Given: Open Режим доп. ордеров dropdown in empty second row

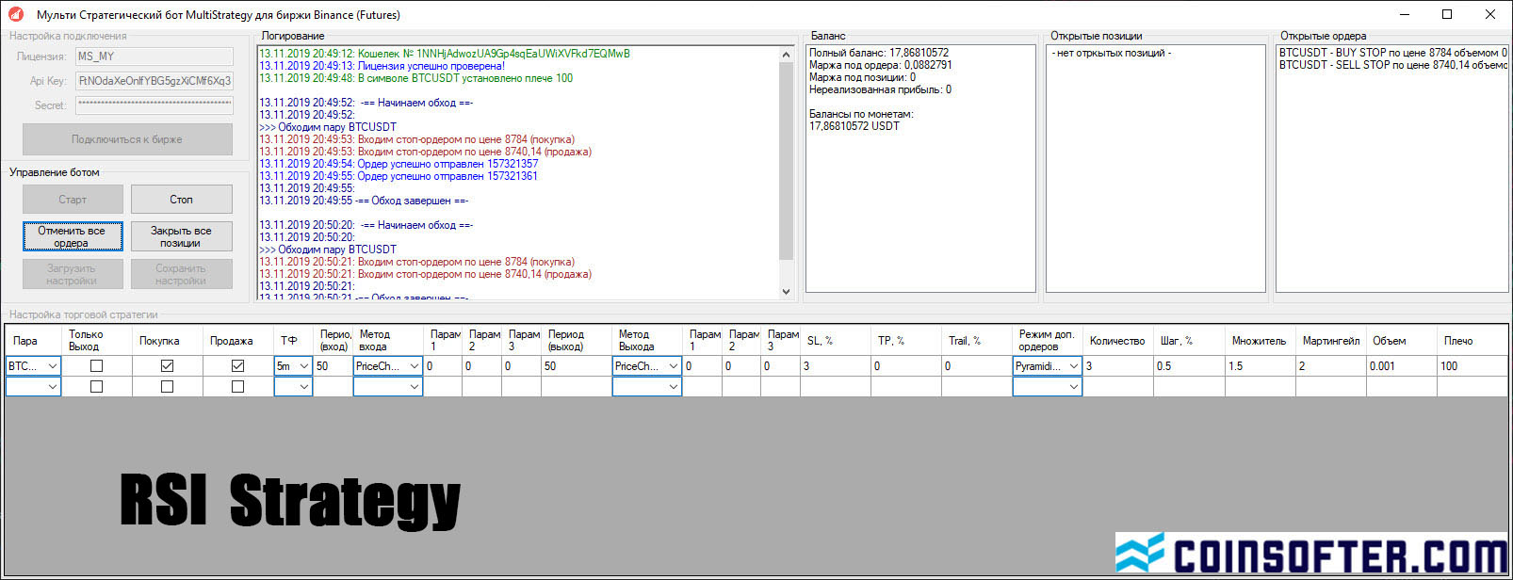Looking at the screenshot, I should pos(1048,386).
